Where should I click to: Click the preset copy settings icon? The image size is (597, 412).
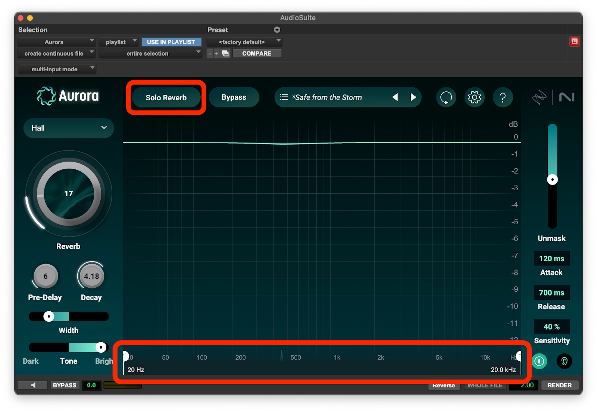(x=225, y=53)
